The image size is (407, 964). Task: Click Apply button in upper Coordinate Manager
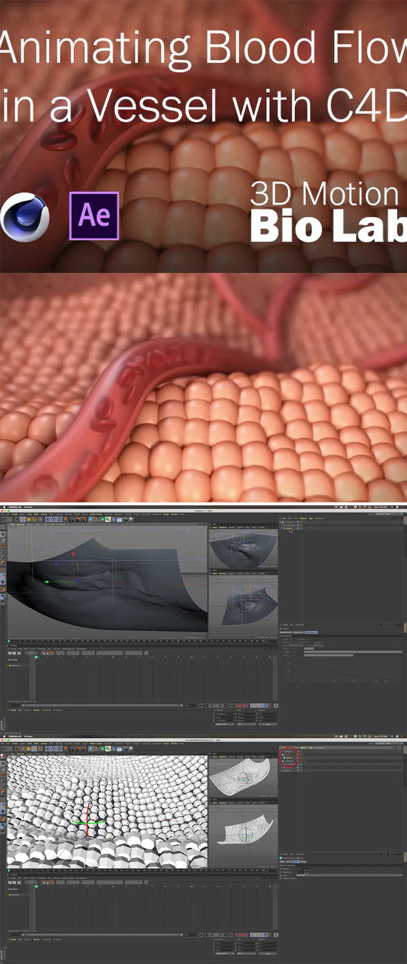(268, 724)
